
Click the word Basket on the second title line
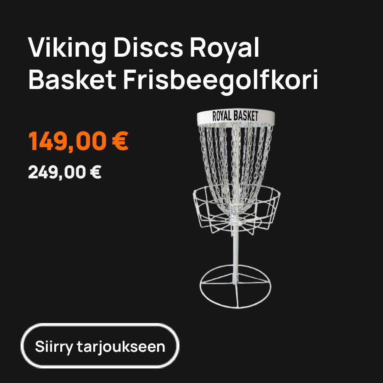pyautogui.click(x=72, y=79)
